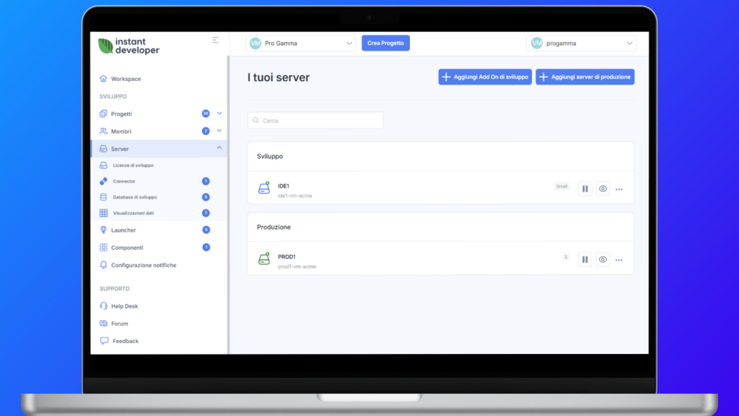Image resolution: width=739 pixels, height=416 pixels.
Task: Collapse the Server sidebar section
Action: 219,148
